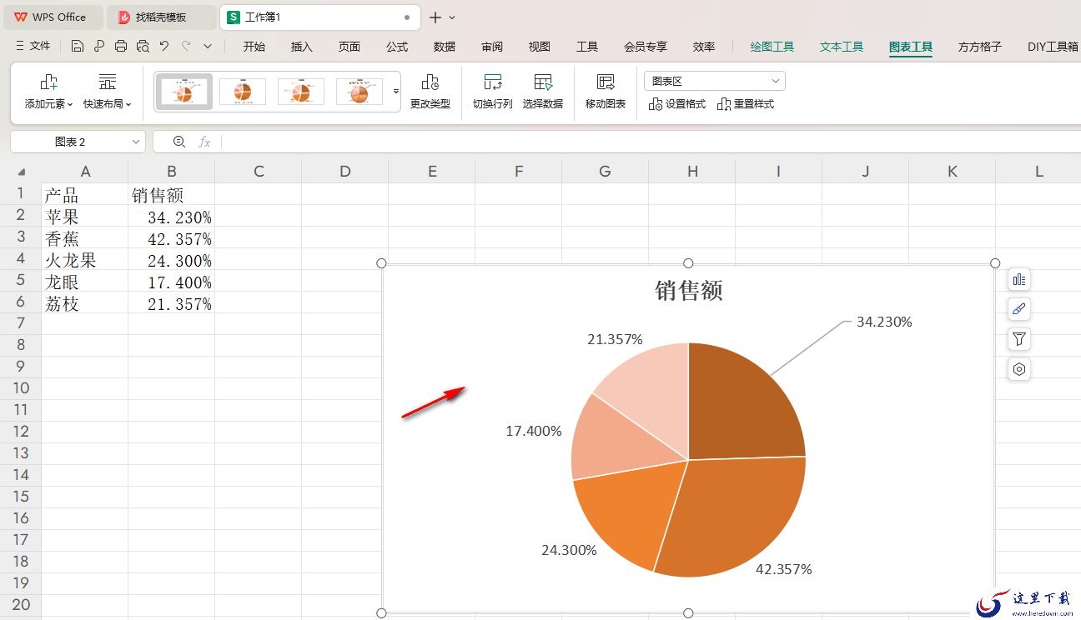
Task: Click the plus button to add new tab
Action: click(x=435, y=17)
